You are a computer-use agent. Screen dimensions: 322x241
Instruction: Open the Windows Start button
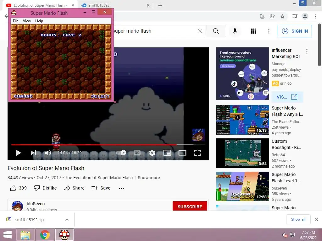point(8,235)
